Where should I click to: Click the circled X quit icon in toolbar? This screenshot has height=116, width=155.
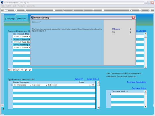(150, 10)
